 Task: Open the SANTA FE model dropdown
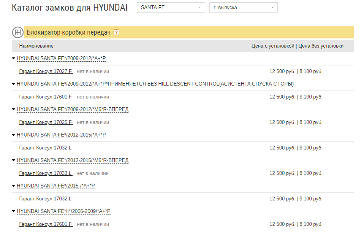pos(171,8)
